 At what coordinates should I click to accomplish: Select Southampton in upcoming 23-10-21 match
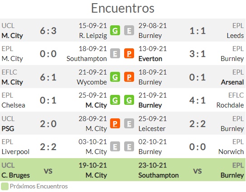coord(159,175)
